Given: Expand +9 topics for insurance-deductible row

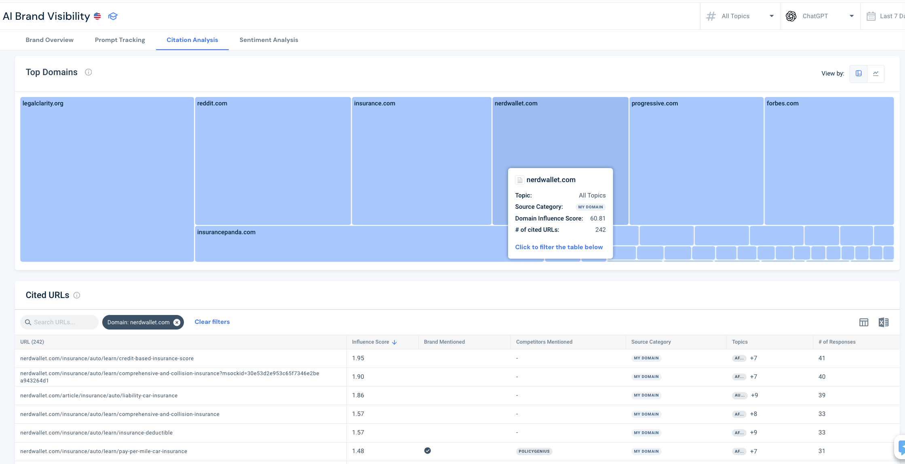Looking at the screenshot, I should point(753,433).
